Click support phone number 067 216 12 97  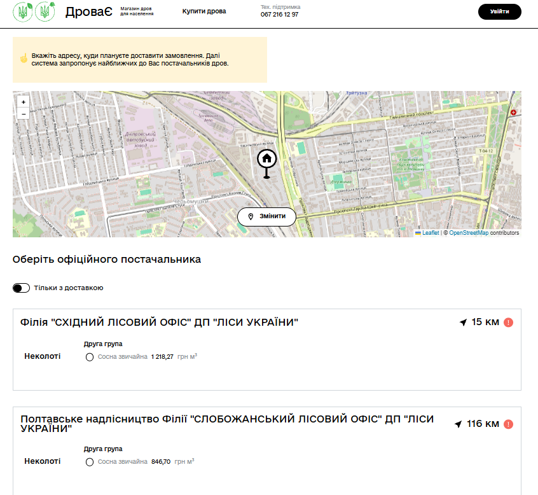[x=279, y=15]
